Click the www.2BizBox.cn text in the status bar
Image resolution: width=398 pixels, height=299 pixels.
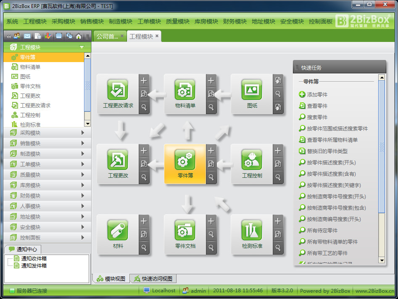[374, 291]
